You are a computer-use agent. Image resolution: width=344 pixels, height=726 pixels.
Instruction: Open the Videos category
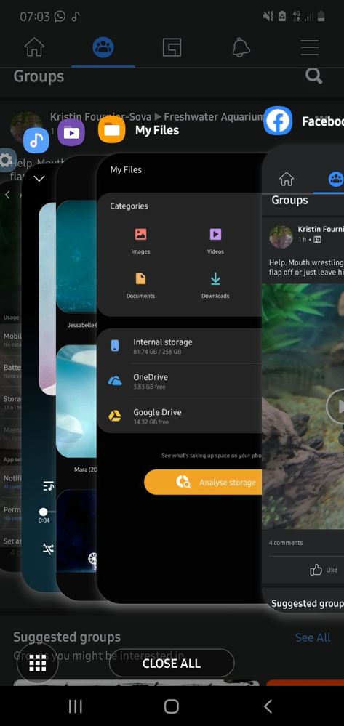pos(215,241)
